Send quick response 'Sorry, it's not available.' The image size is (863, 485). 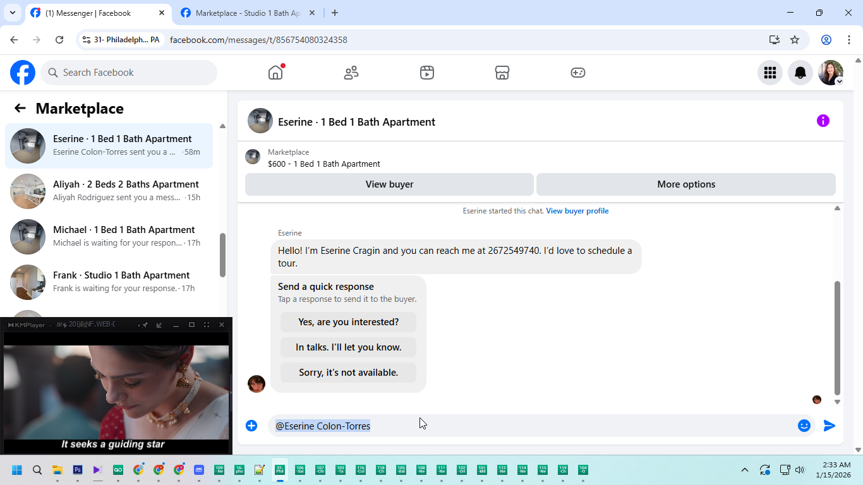click(349, 373)
